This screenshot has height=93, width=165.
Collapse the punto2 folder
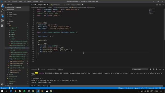tap(17, 50)
